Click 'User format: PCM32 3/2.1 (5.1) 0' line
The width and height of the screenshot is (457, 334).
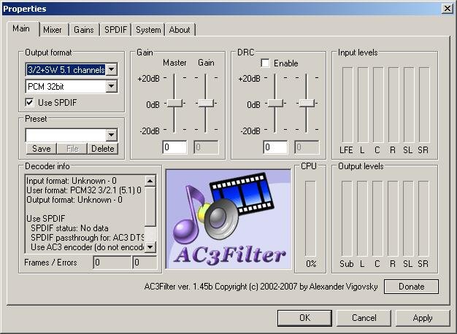(x=84, y=190)
